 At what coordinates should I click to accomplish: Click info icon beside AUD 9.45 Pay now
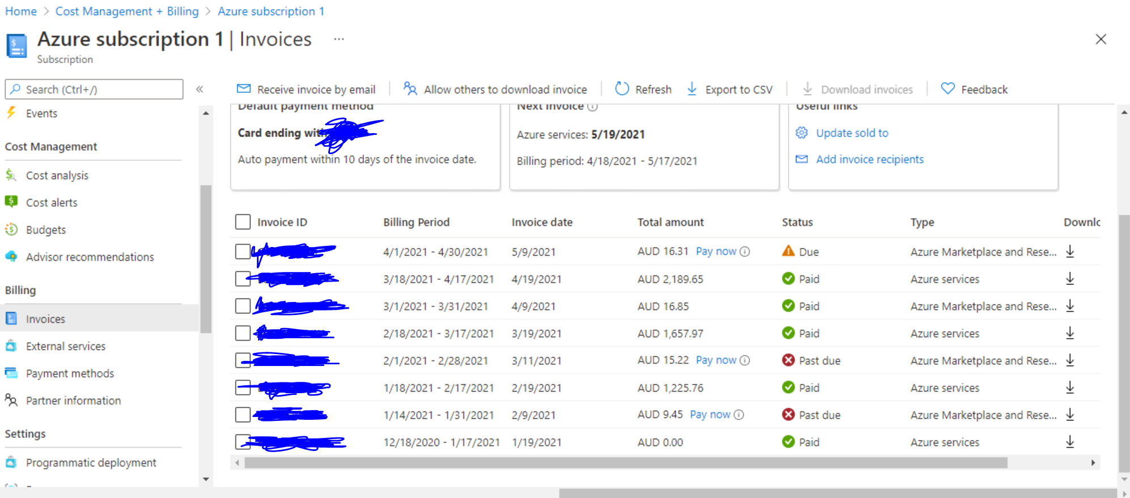(x=739, y=415)
